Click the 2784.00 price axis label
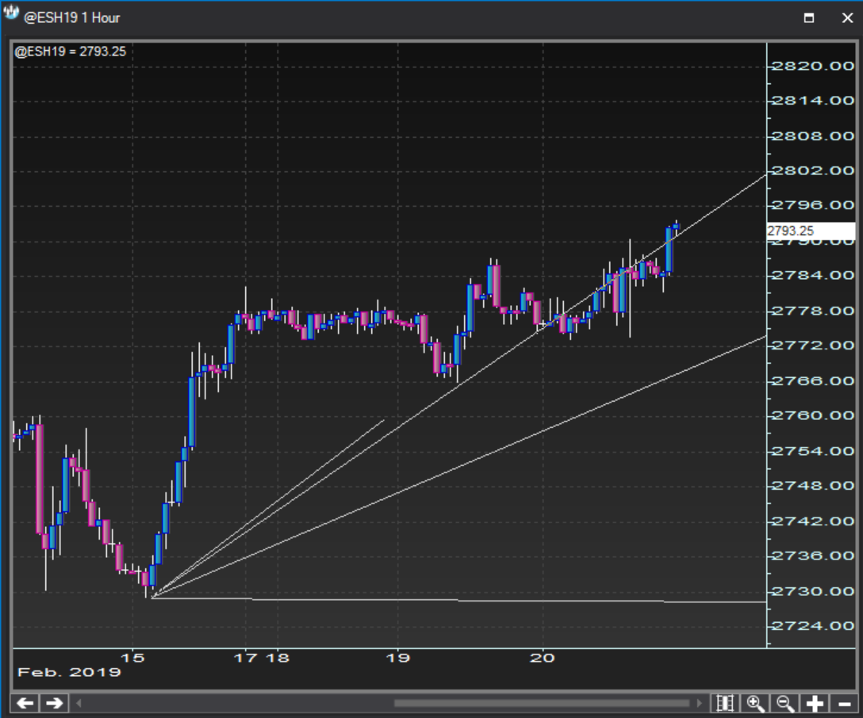This screenshot has width=863, height=718. coord(813,275)
